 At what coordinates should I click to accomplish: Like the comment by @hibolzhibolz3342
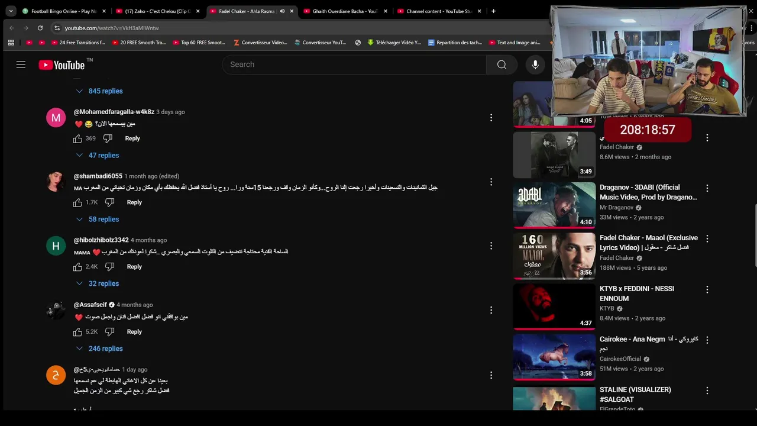pos(77,267)
